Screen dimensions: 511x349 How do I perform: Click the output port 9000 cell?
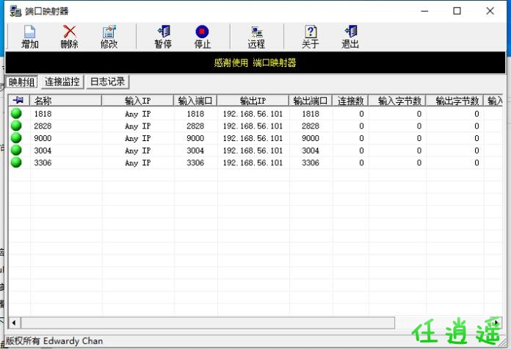pos(311,138)
